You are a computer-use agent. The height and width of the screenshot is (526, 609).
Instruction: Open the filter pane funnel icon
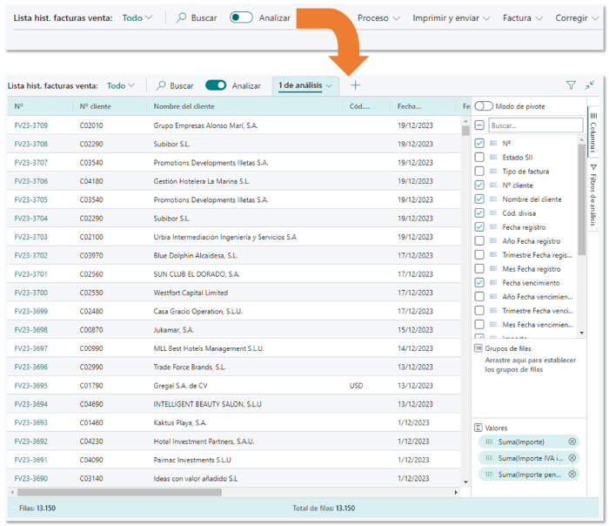(x=571, y=85)
